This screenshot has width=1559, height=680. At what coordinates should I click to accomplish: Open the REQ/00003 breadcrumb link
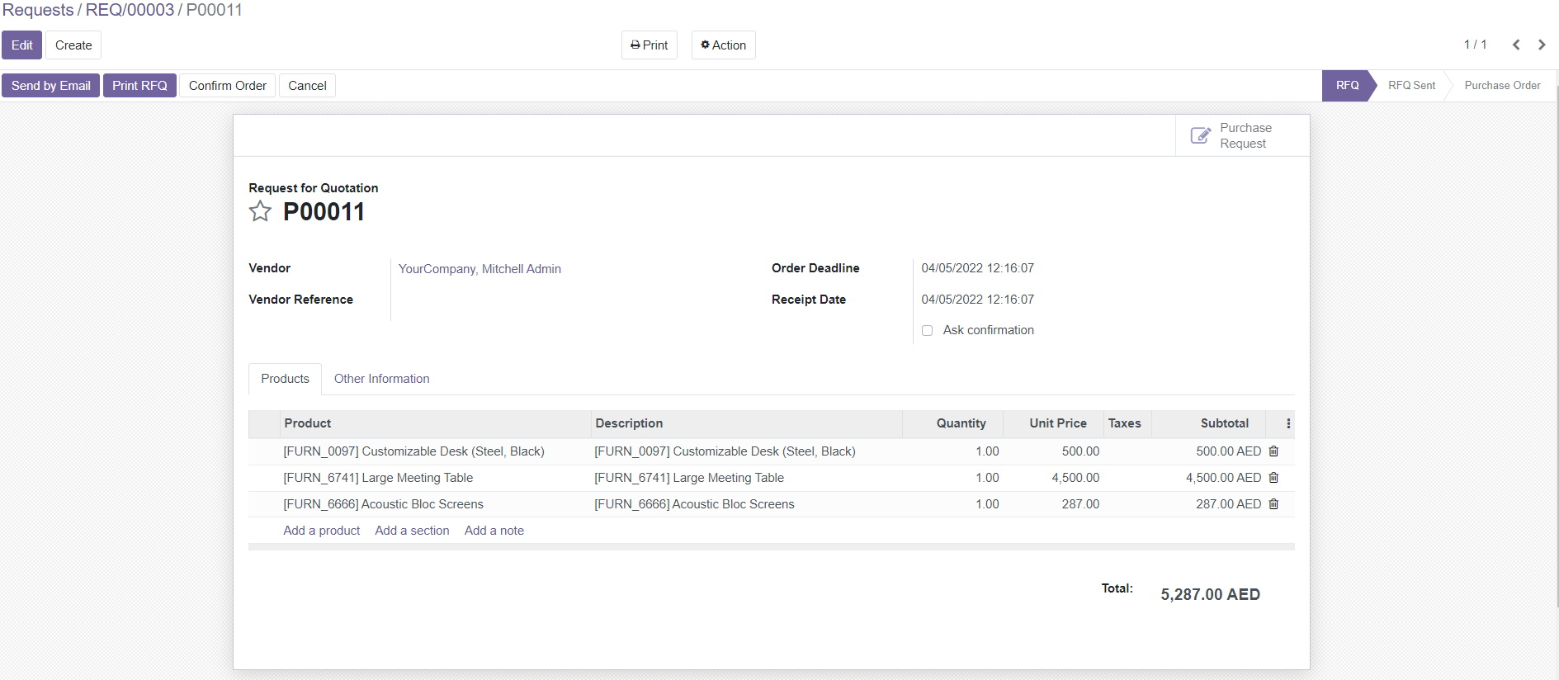pyautogui.click(x=130, y=10)
